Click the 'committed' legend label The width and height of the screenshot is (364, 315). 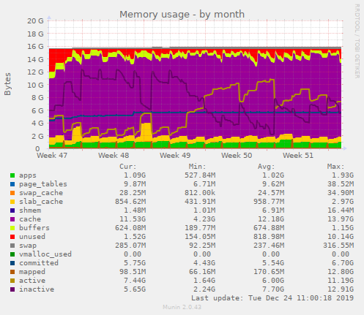39,263
